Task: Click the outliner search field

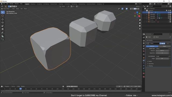Action: click(156, 6)
